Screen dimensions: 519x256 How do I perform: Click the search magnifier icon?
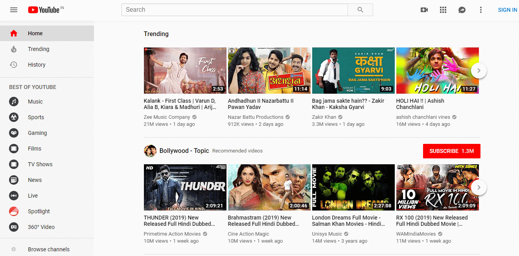[360, 9]
